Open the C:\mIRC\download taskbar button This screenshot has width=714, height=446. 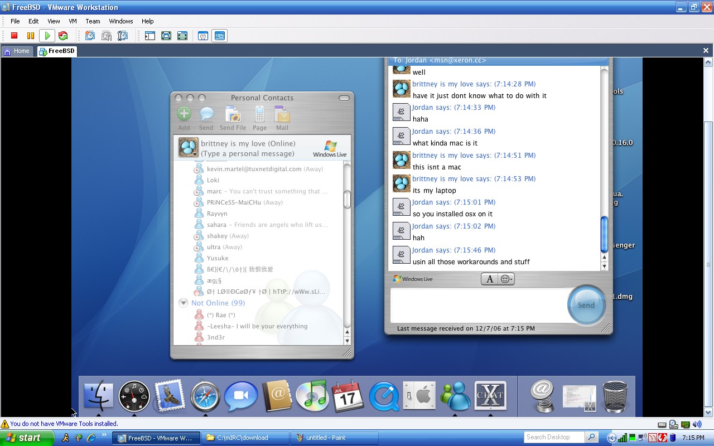click(246, 438)
